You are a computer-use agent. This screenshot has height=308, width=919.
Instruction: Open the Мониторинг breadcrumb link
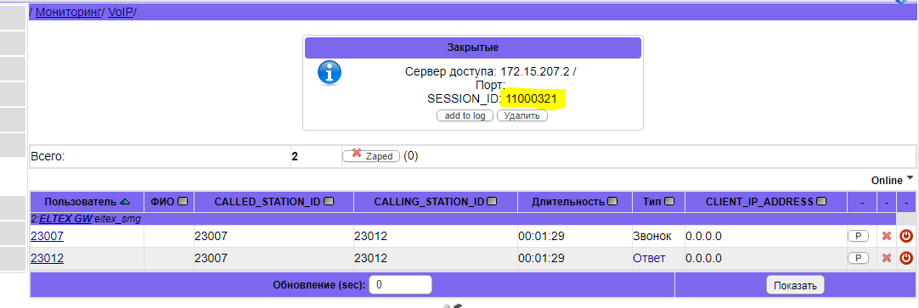tap(68, 12)
